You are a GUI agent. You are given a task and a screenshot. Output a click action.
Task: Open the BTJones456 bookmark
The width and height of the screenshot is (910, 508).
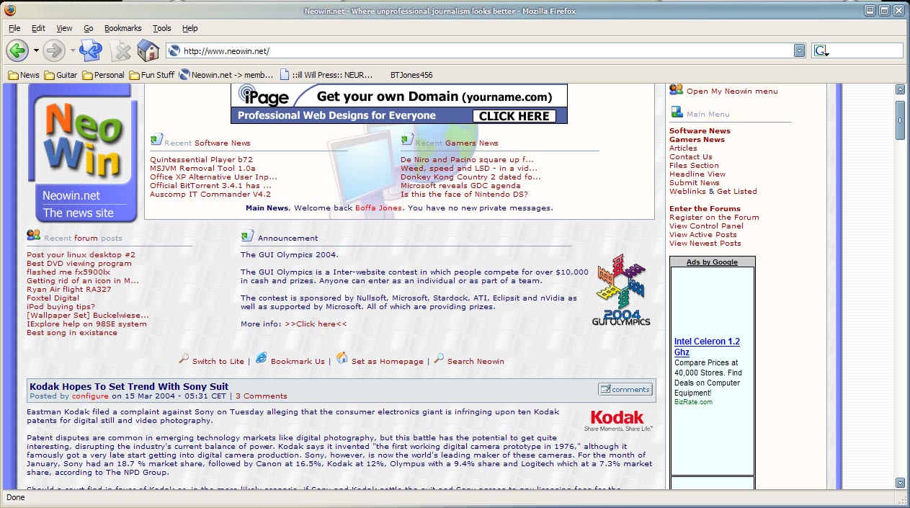[411, 75]
